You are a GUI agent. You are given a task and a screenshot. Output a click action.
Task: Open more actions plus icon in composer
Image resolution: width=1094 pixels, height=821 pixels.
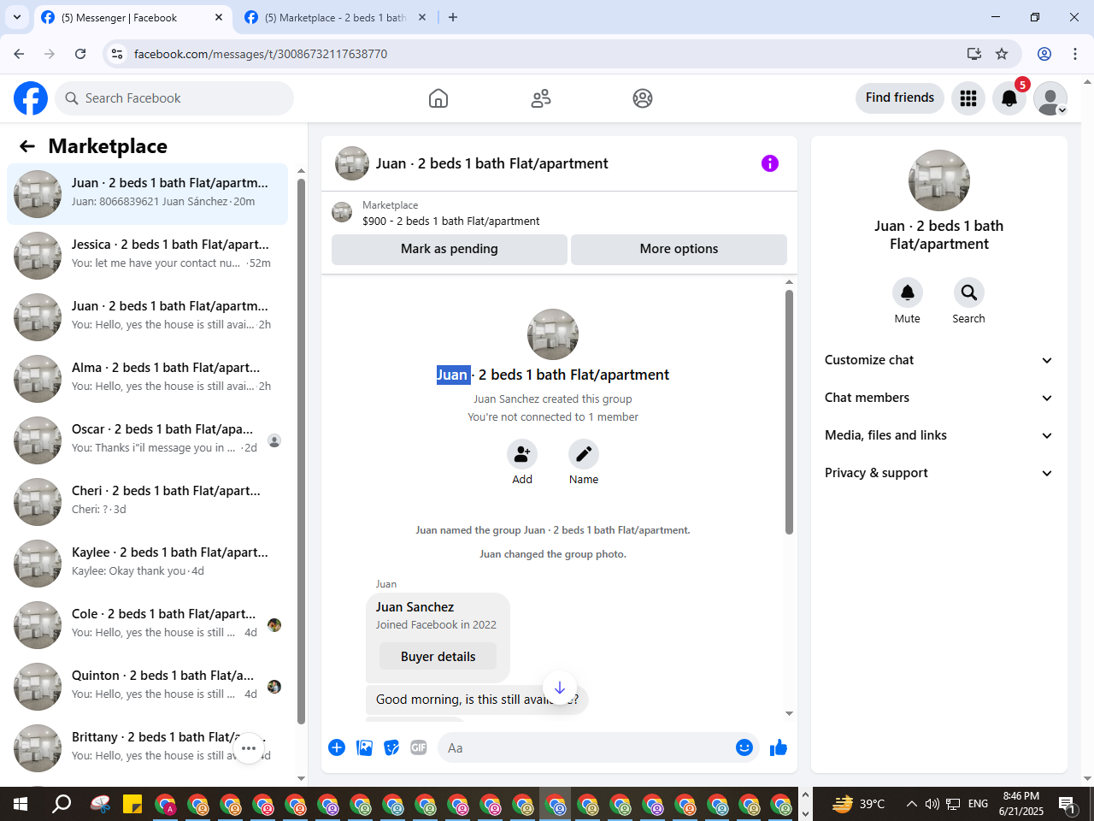(337, 748)
